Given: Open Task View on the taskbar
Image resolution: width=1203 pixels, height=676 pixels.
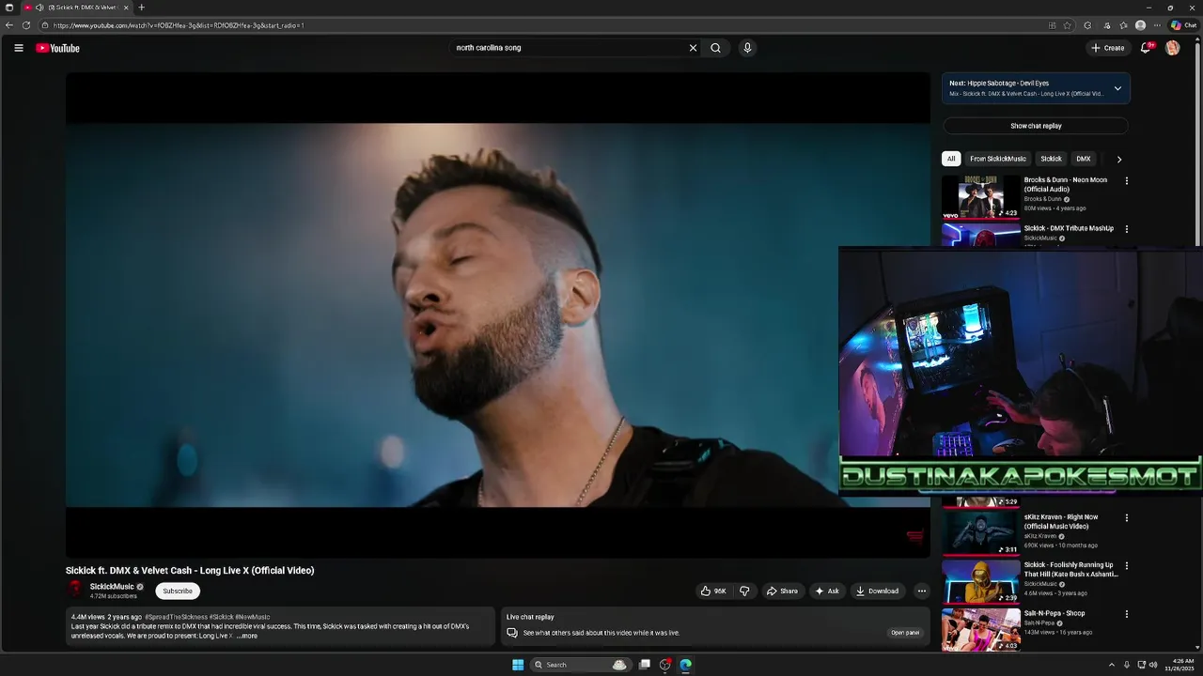Looking at the screenshot, I should [x=645, y=665].
